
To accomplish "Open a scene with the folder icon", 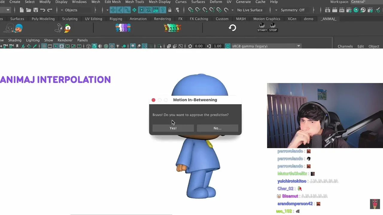I will pos(28,10).
